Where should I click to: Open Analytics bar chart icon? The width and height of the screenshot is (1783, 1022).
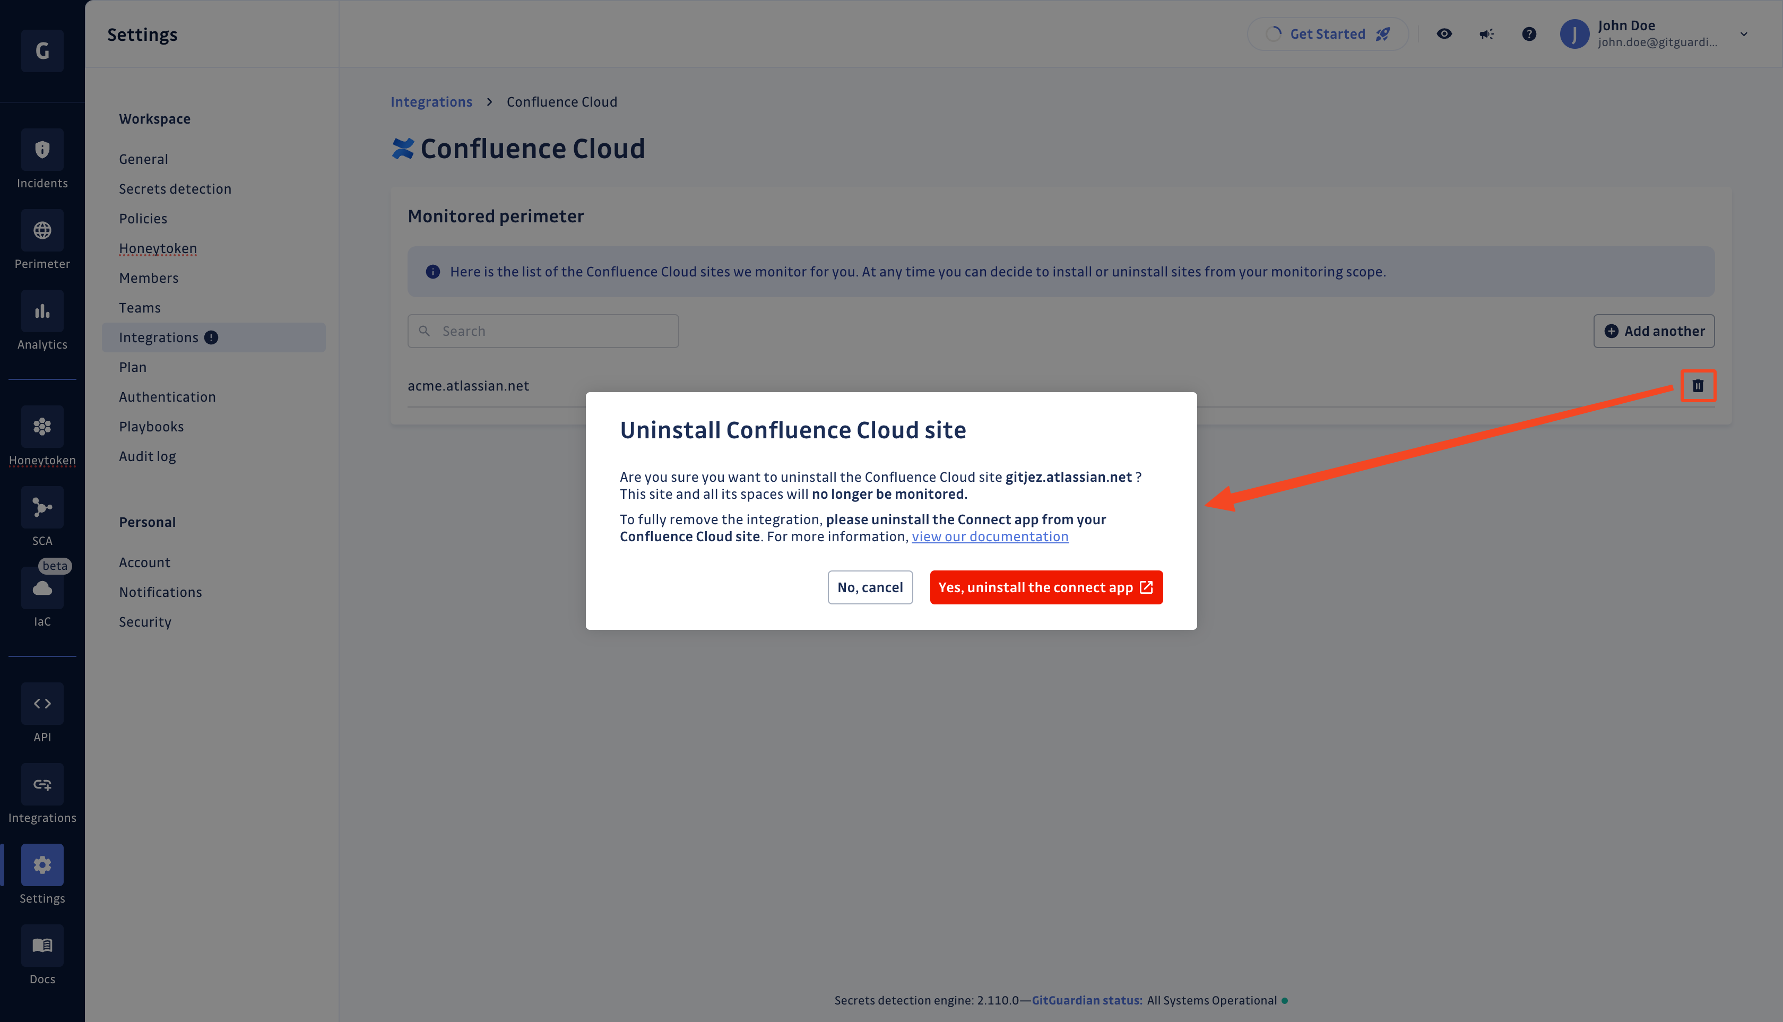42,311
